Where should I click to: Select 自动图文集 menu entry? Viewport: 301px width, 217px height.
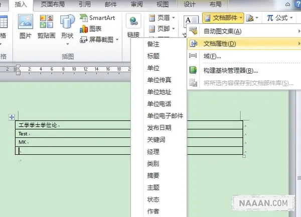[222, 32]
